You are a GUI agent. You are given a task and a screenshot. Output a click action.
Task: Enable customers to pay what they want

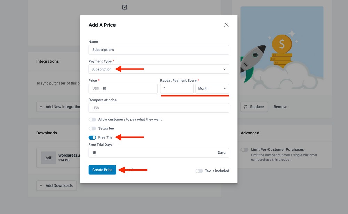click(x=92, y=119)
